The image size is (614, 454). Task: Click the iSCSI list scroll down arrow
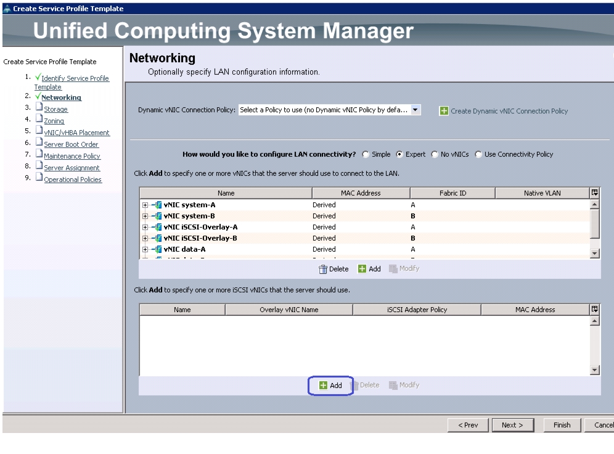[x=594, y=369]
